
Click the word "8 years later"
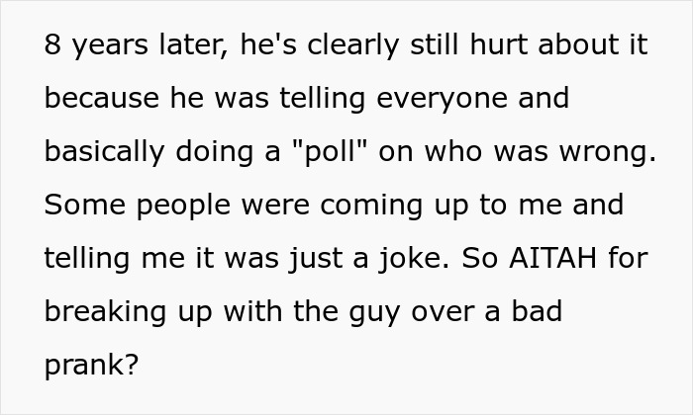(137, 45)
